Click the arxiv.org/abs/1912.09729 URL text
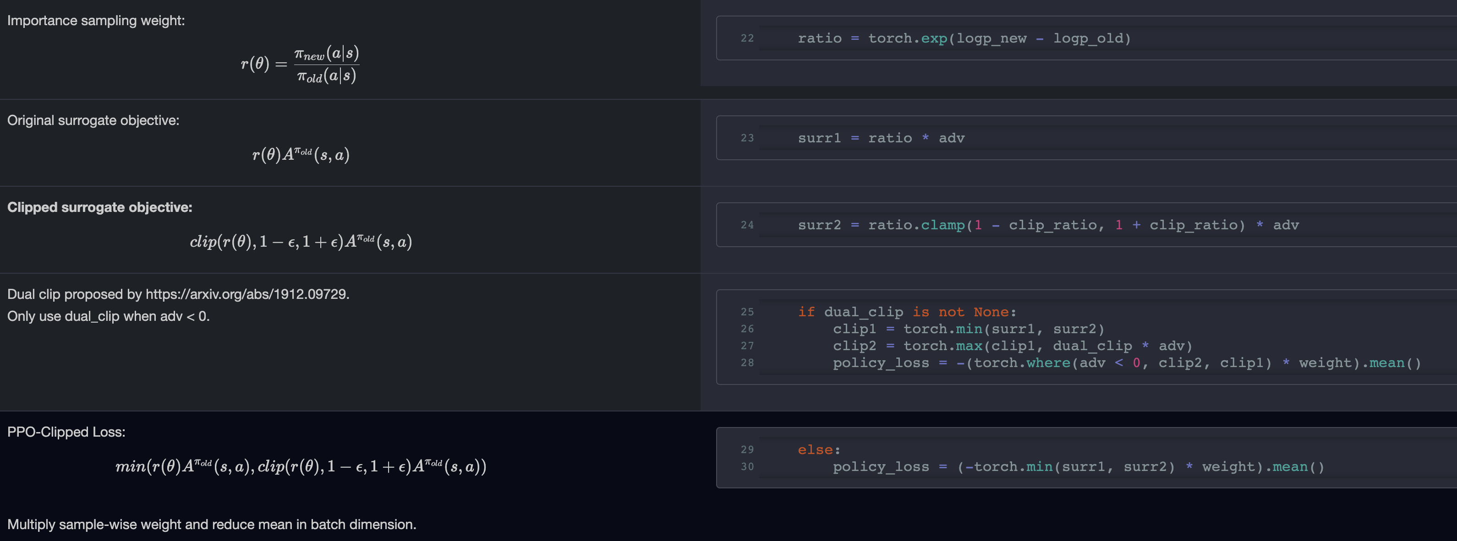Image resolution: width=1457 pixels, height=541 pixels. click(246, 294)
